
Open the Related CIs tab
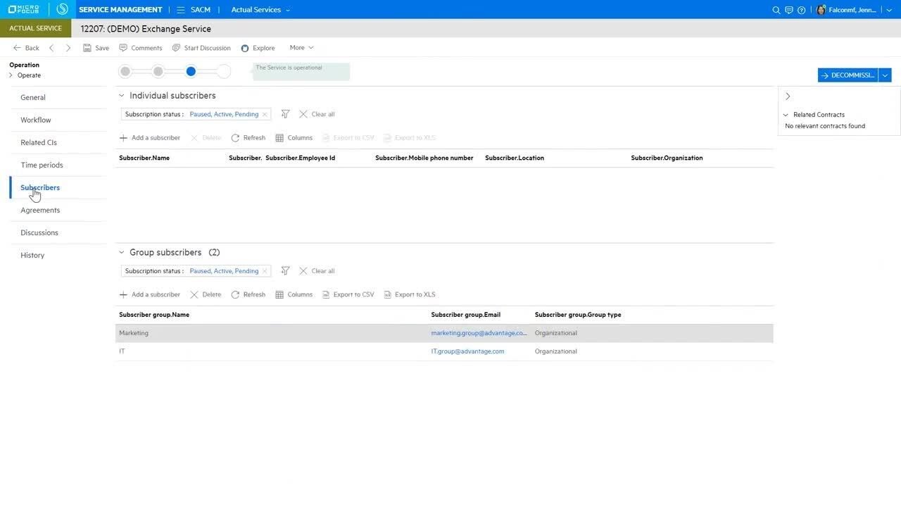pyautogui.click(x=39, y=142)
